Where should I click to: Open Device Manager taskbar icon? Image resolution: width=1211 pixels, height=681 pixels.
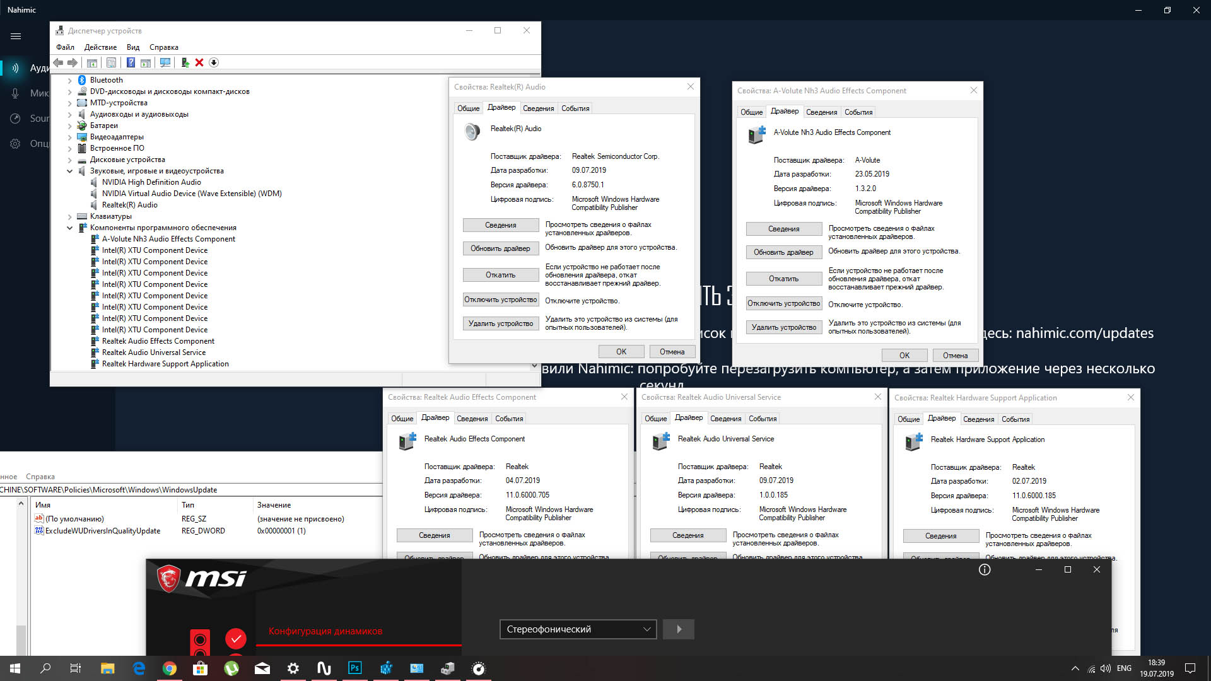pyautogui.click(x=448, y=668)
